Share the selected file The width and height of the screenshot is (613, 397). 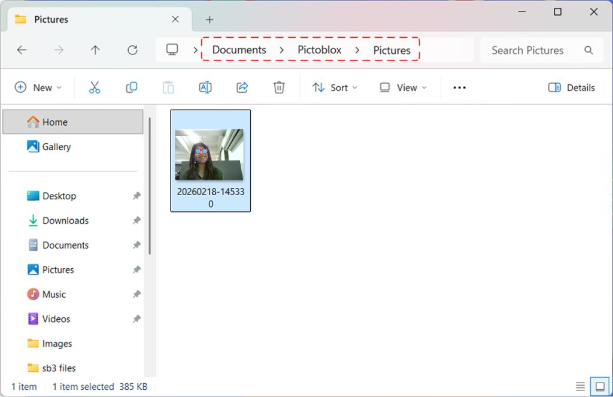[x=242, y=87]
